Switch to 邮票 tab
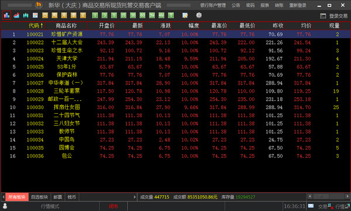 pyautogui.click(x=58, y=197)
